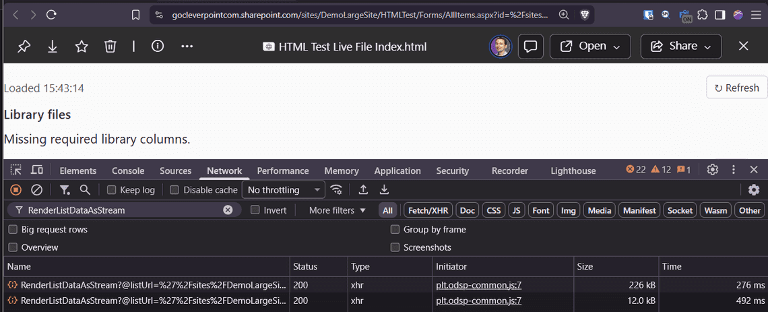Go back in browser history
This screenshot has height=312, width=768.
[x=16, y=15]
